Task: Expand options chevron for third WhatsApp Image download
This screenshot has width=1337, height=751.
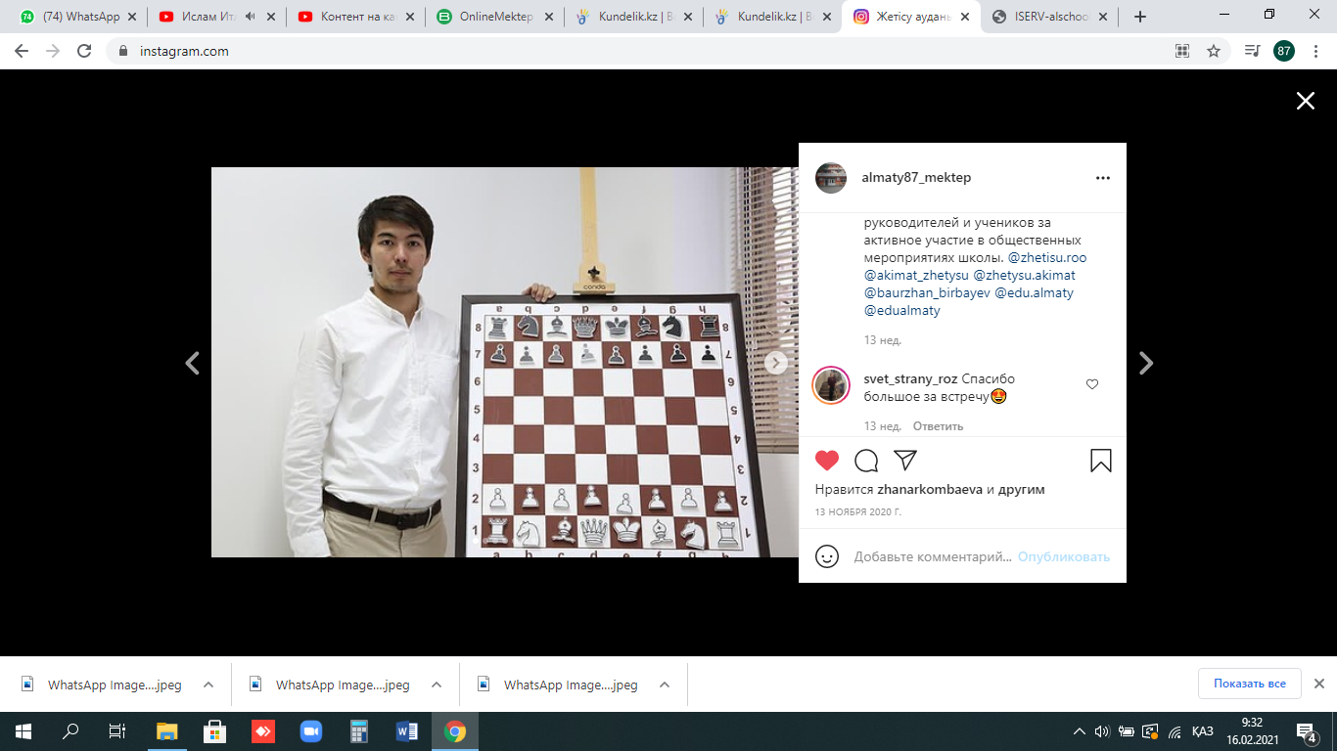Action: pos(665,685)
